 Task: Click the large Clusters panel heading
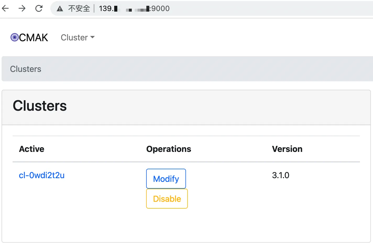click(x=40, y=106)
